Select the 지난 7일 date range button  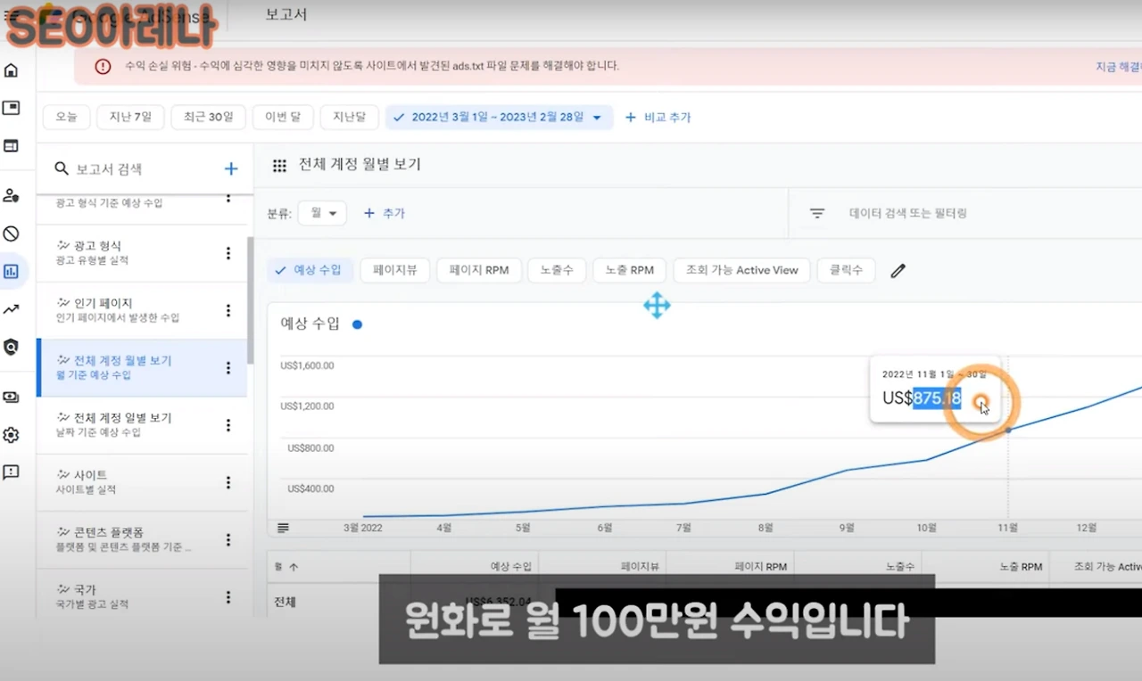click(x=130, y=117)
